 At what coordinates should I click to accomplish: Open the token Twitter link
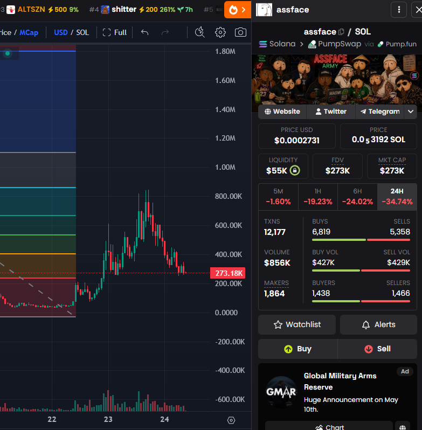331,112
